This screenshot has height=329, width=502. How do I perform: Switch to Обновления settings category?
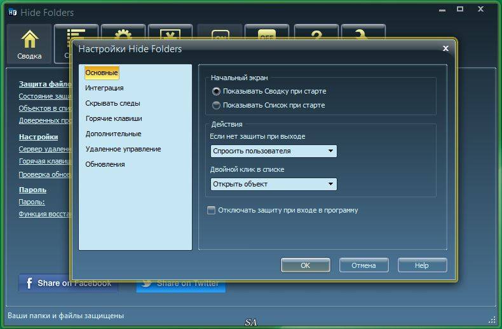[x=105, y=164]
